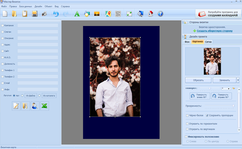This screenshot has width=242, height=149.
Task: Open the rotation angle dropdown
Action: coord(229,88)
